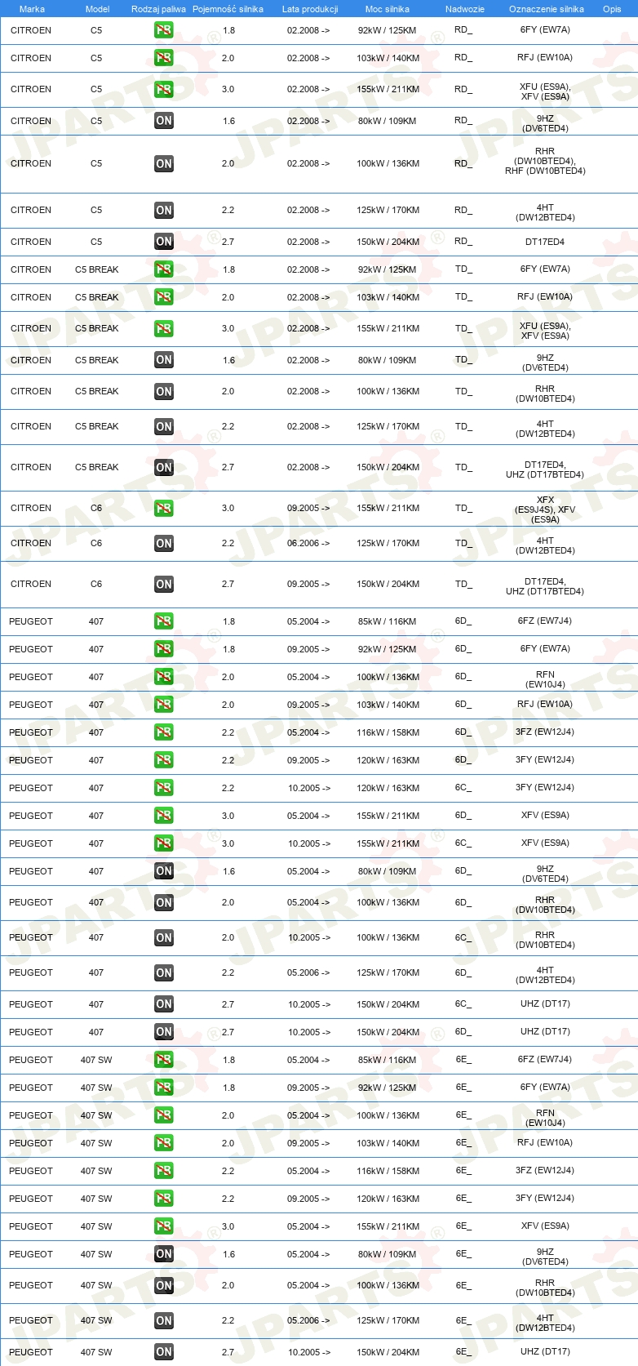Click '6FZ (EW7J4)' in Peugeot 407 6D_ row
This screenshot has width=638, height=1366.
(545, 621)
